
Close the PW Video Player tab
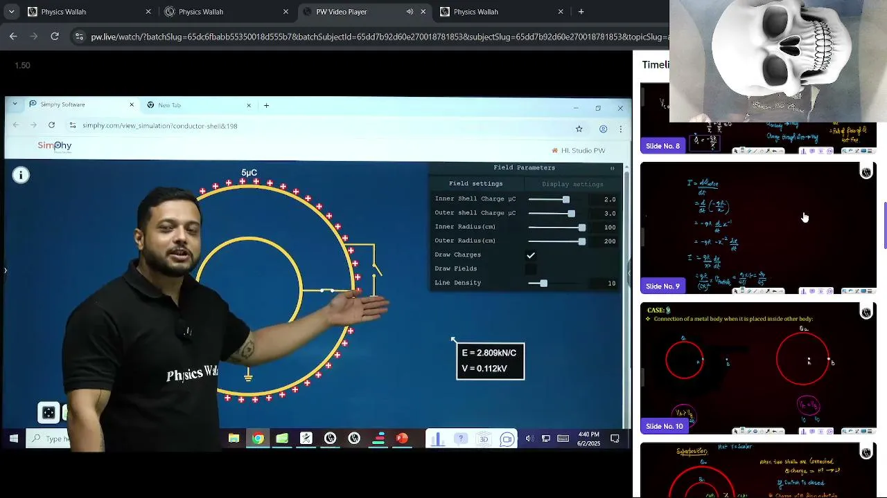[423, 12]
